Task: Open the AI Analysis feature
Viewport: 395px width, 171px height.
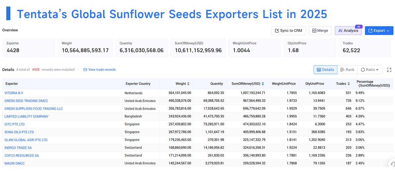Action: tap(348, 31)
